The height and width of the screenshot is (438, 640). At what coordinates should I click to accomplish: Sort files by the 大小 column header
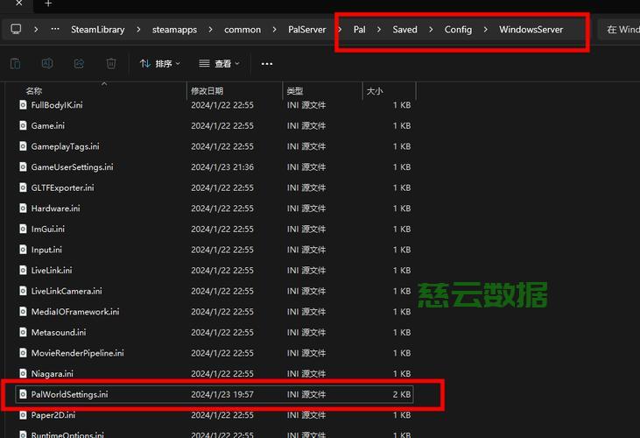[375, 91]
